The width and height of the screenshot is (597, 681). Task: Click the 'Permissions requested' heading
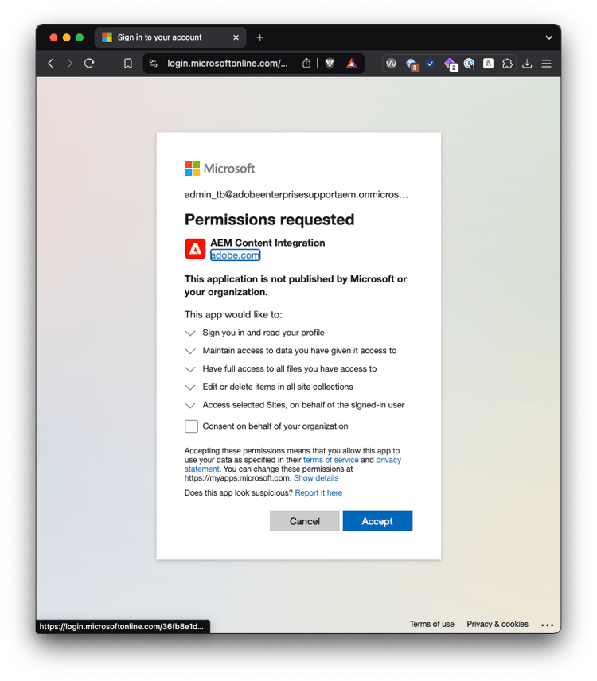click(269, 220)
